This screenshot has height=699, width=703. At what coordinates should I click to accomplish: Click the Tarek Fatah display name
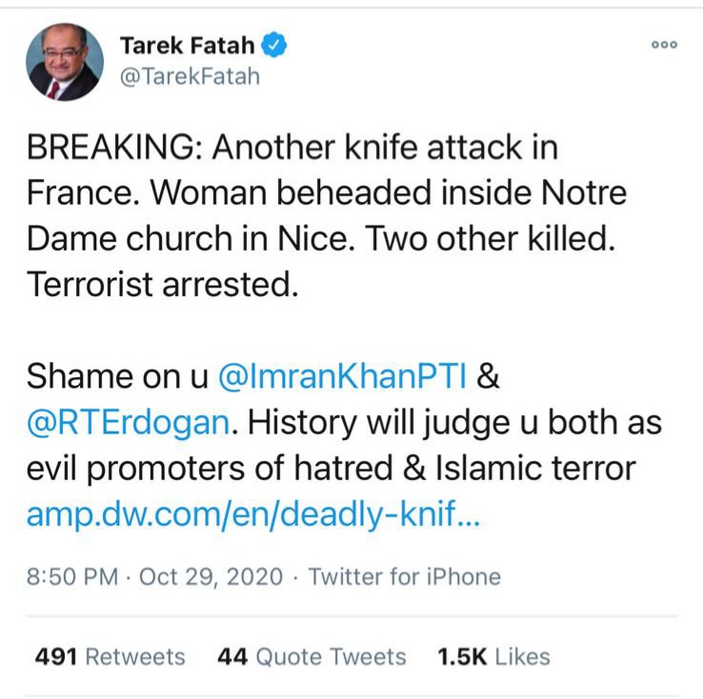click(188, 45)
